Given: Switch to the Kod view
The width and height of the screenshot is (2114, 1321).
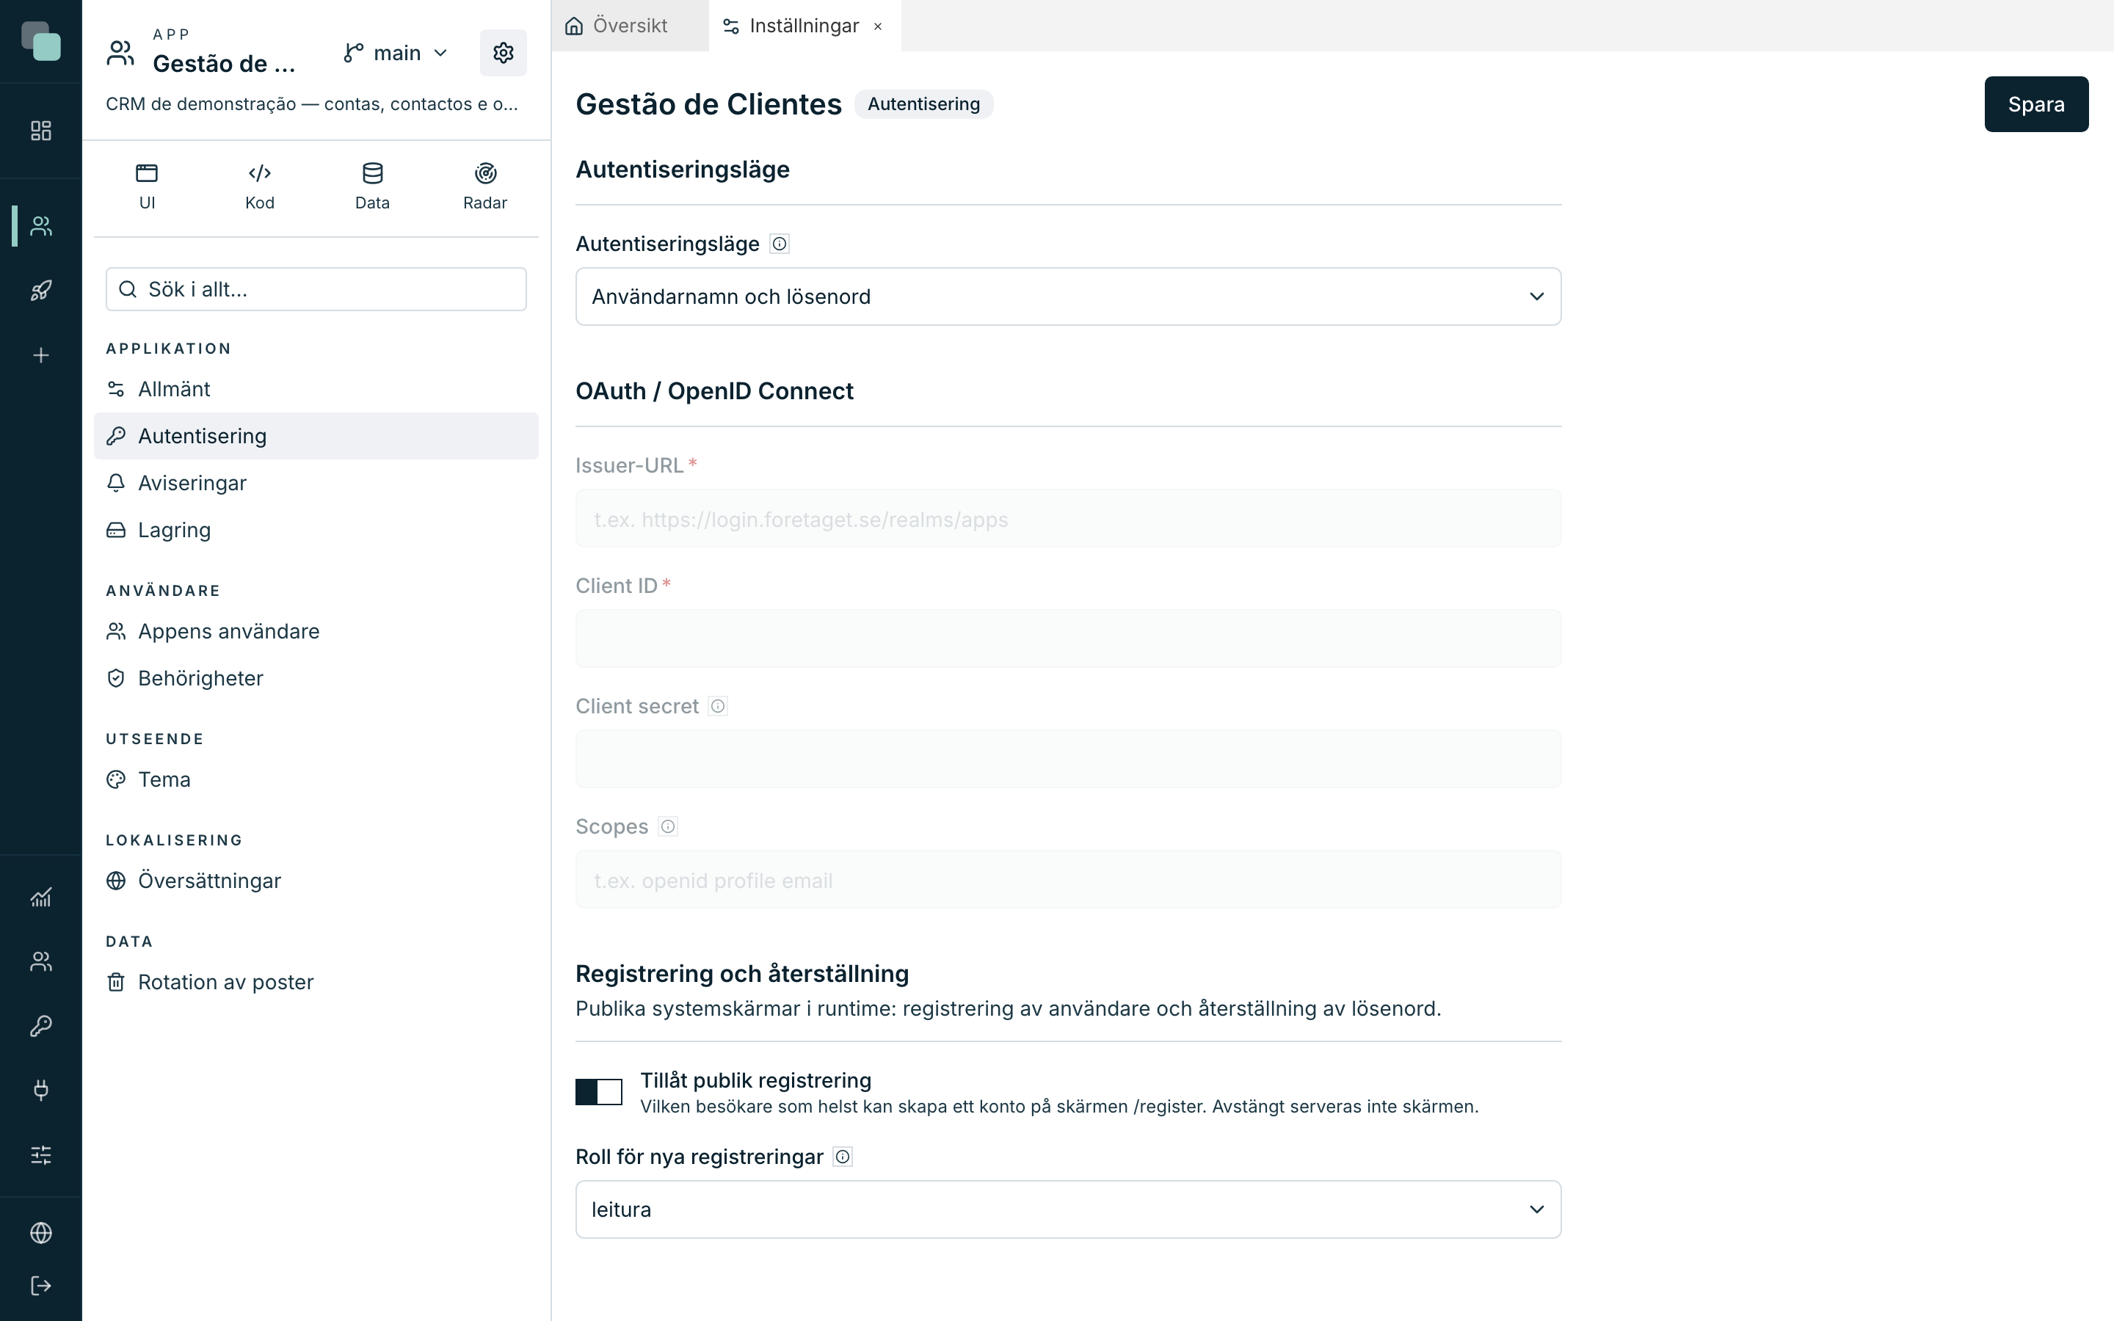Looking at the screenshot, I should (x=259, y=186).
